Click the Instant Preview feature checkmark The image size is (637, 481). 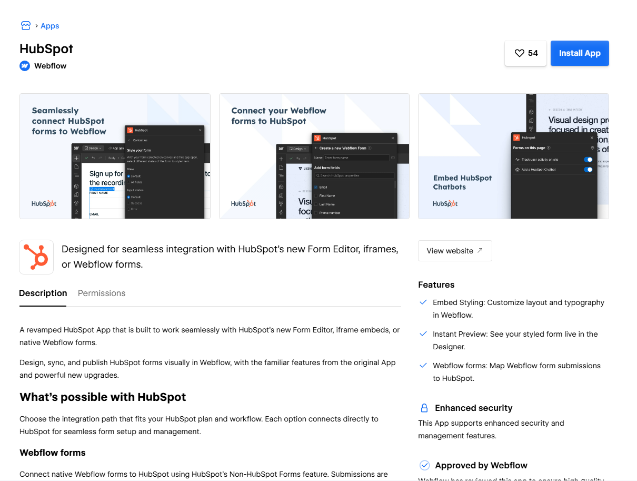423,334
